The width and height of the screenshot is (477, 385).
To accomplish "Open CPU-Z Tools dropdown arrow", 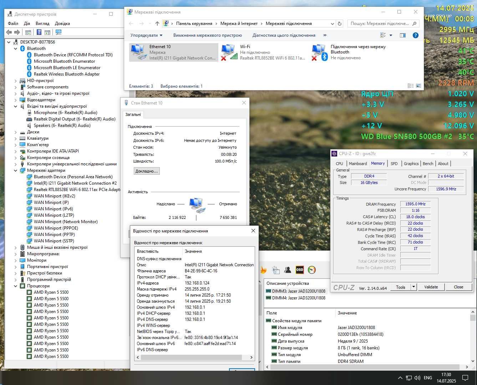I will pyautogui.click(x=413, y=287).
